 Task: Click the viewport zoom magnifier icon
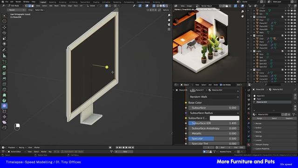pos(169,15)
